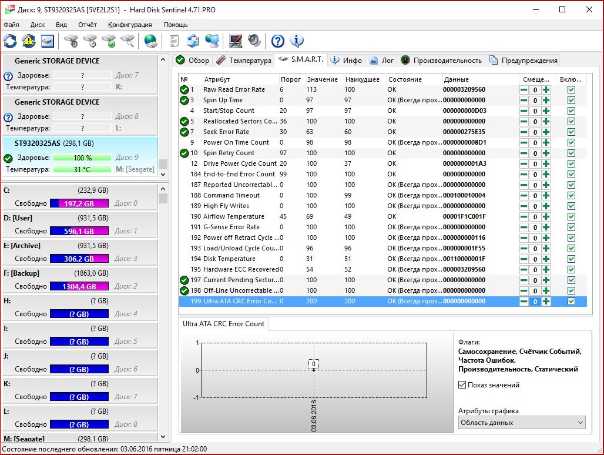Click the blue info bubble toolbar icon
Screen dimensions: 604x455
[297, 41]
